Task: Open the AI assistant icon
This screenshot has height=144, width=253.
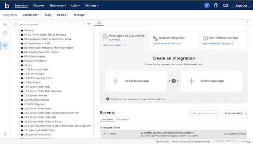Action: point(207,6)
